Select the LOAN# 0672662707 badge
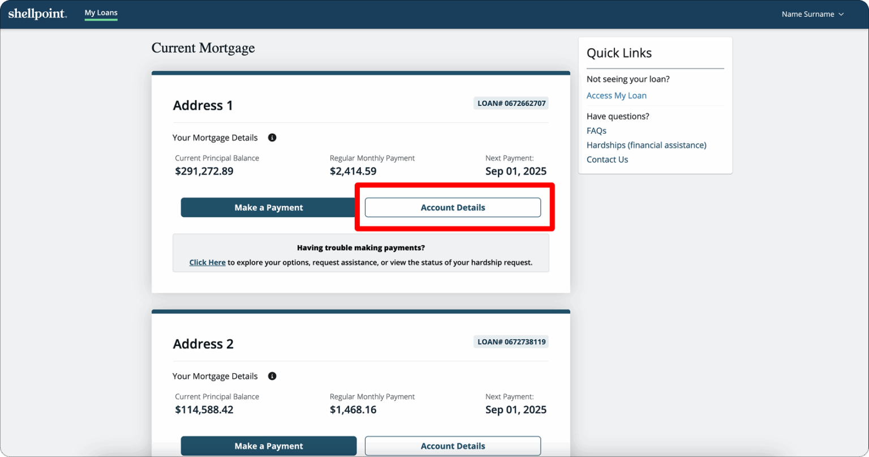 click(x=511, y=103)
